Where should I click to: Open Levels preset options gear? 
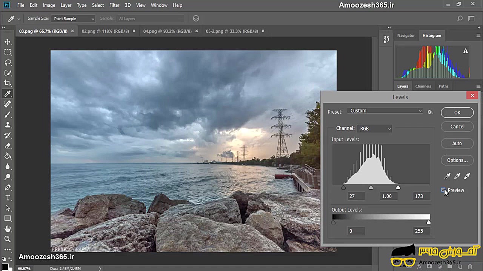point(430,112)
